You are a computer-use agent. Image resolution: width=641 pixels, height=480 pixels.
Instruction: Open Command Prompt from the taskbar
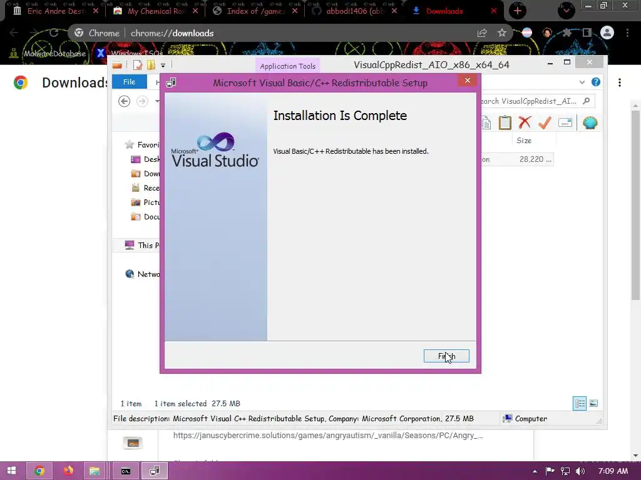[x=125, y=471]
